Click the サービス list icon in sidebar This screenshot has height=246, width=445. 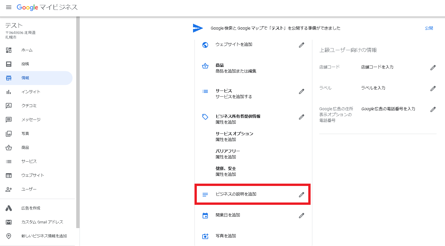tap(9, 162)
